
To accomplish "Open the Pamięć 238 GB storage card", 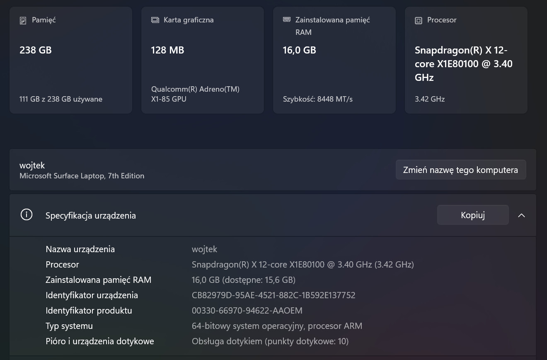I will [x=71, y=60].
